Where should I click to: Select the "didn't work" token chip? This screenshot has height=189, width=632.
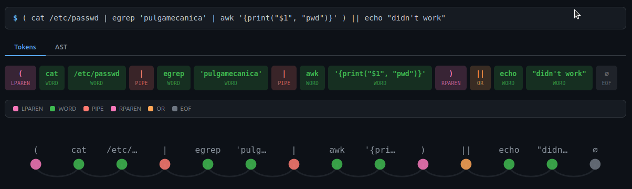click(559, 78)
